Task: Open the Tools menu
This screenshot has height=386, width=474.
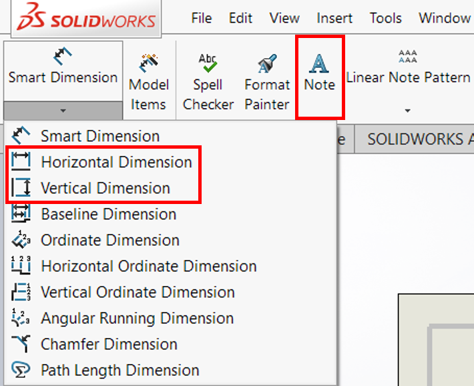Action: [386, 18]
